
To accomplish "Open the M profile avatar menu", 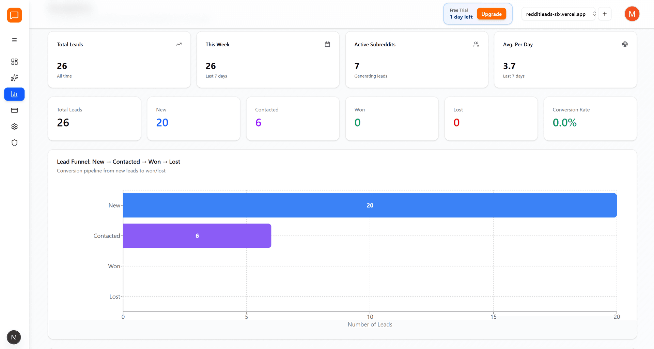I will (632, 14).
